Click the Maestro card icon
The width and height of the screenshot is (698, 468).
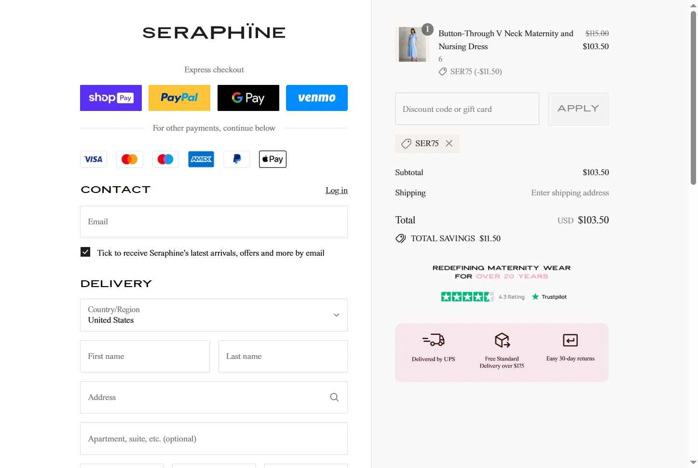tap(165, 159)
